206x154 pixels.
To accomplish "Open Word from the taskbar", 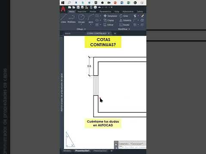I will pyautogui.click(x=122, y=3).
